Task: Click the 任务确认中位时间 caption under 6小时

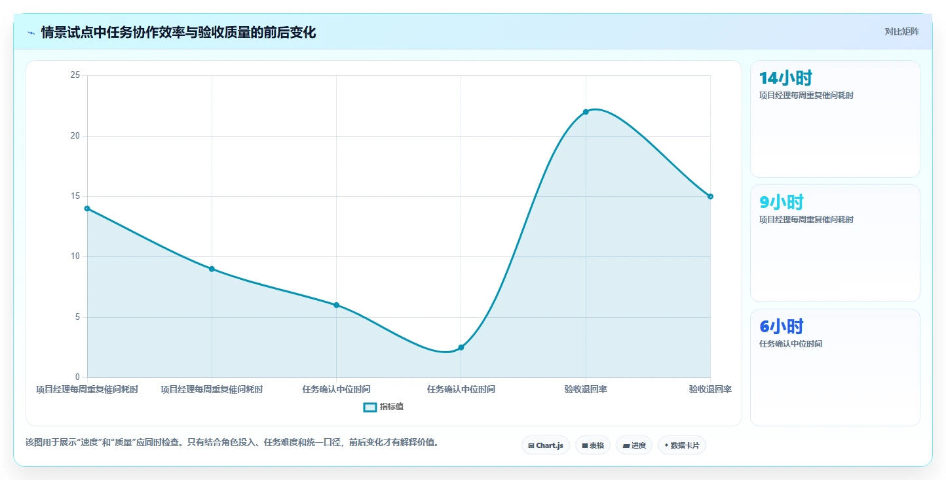Action: pyautogui.click(x=791, y=344)
